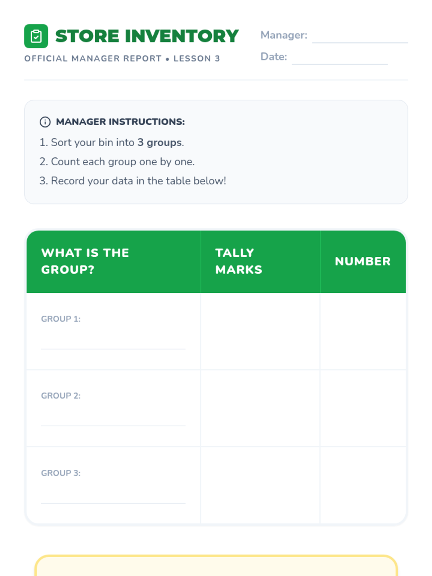
Task: Select the Group 2 number cell
Action: 363,408
